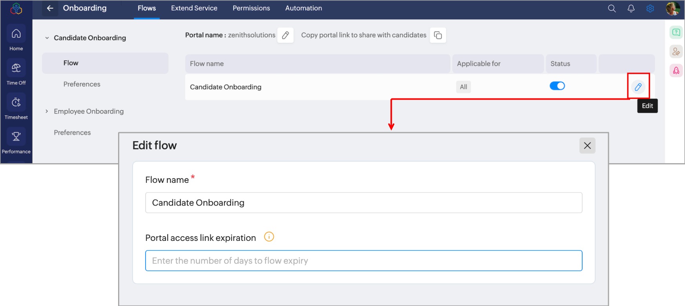The width and height of the screenshot is (685, 306).
Task: Open the Automation tab
Action: (x=303, y=8)
